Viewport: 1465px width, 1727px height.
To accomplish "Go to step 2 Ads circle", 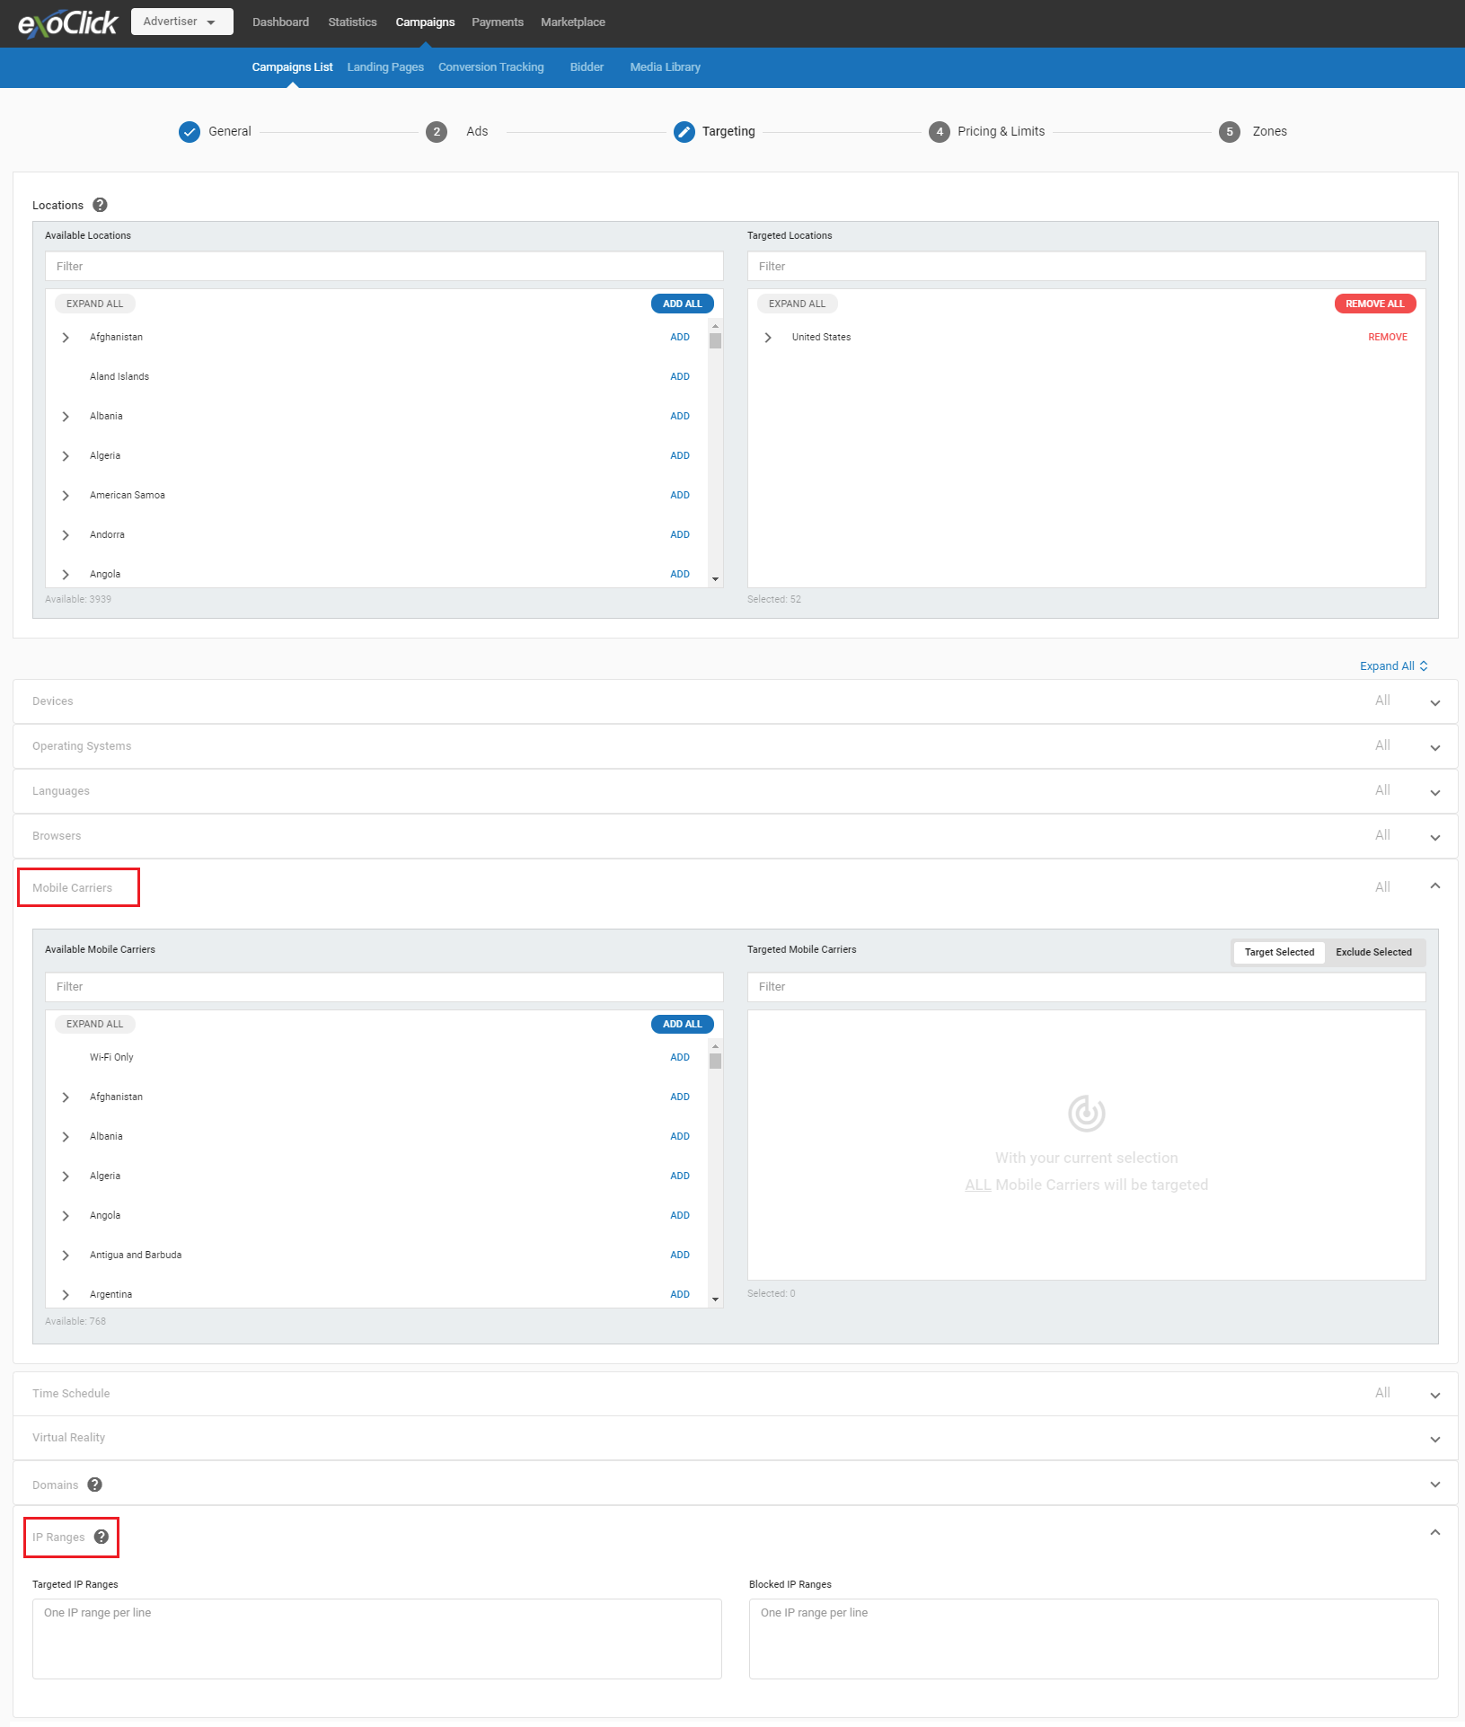I will click(x=437, y=132).
